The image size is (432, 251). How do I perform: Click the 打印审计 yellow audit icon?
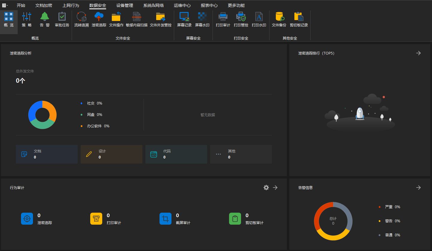96,219
